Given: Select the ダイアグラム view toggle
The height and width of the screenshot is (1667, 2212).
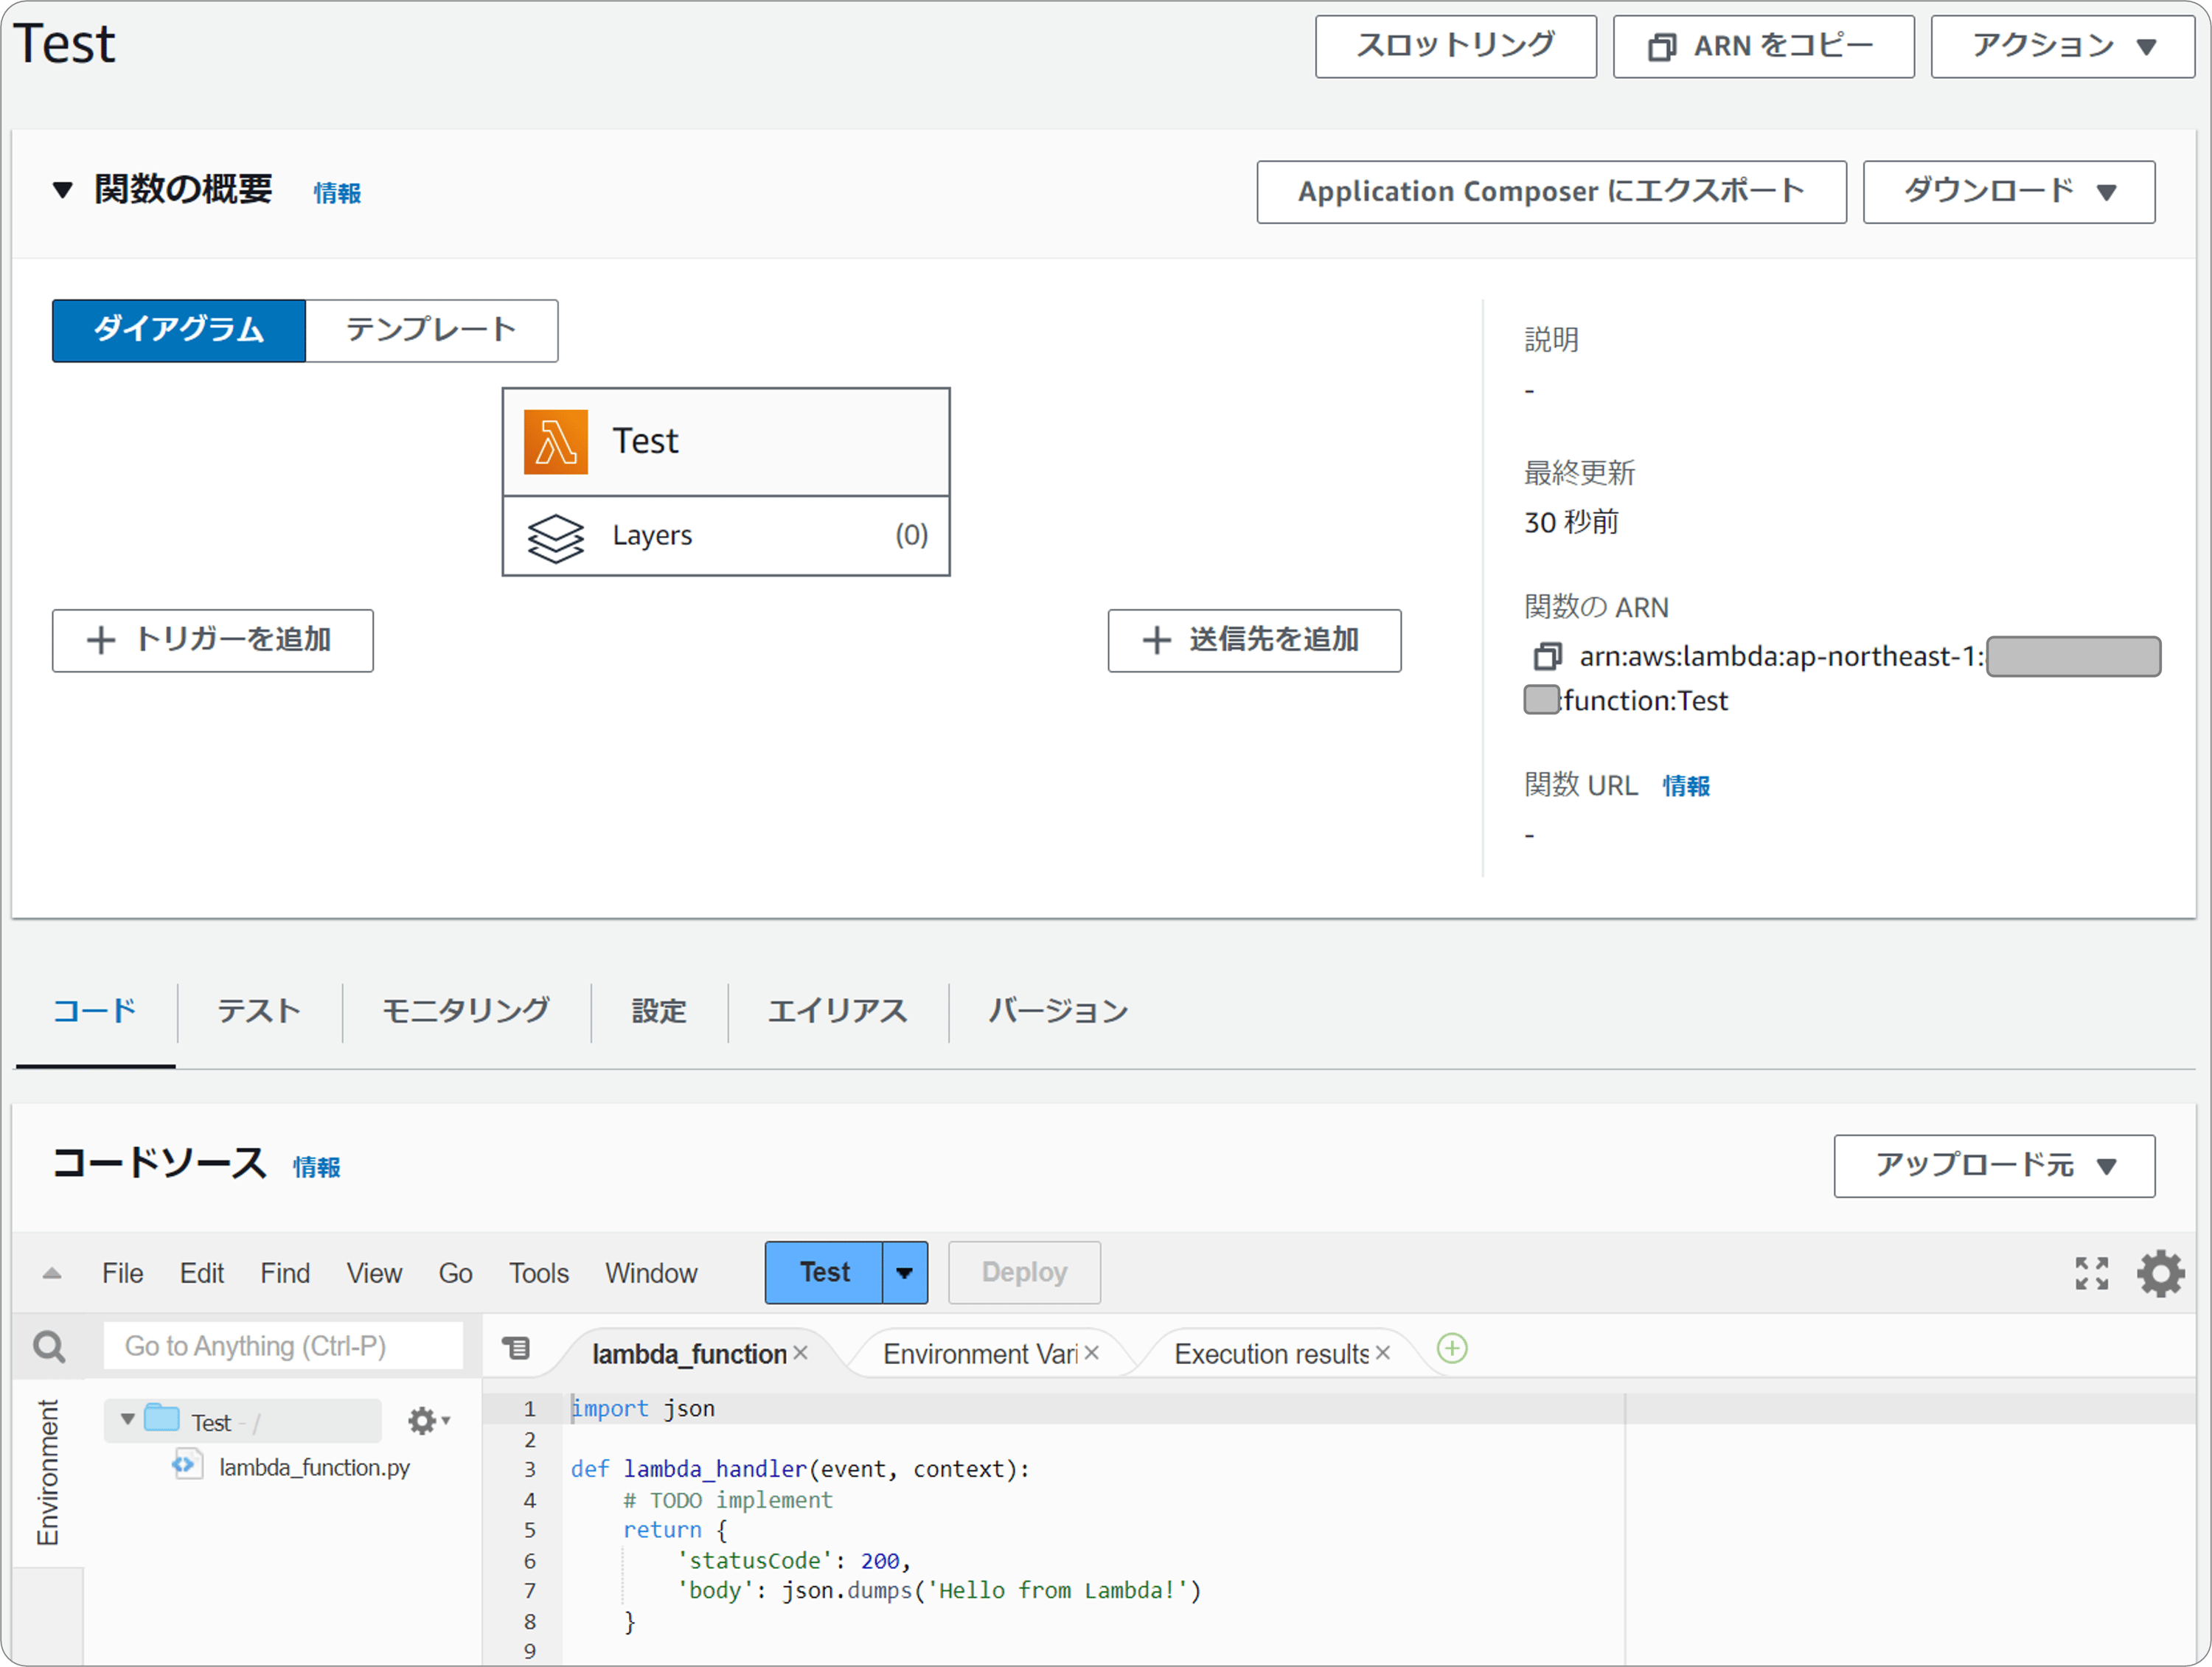Looking at the screenshot, I should [179, 331].
